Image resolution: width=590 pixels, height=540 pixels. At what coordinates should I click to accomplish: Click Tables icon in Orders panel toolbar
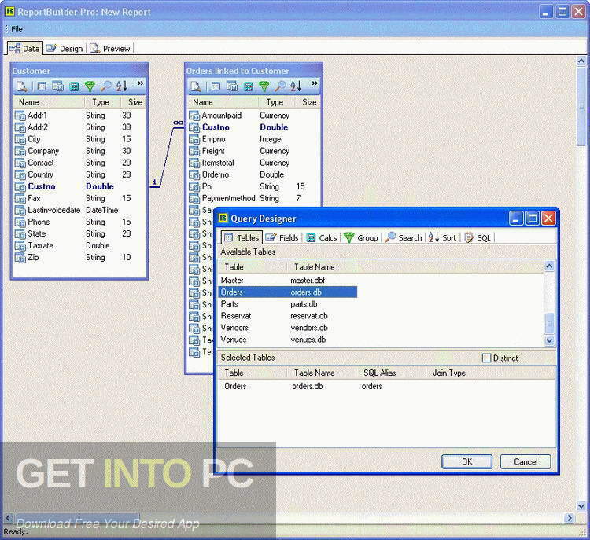point(216,86)
